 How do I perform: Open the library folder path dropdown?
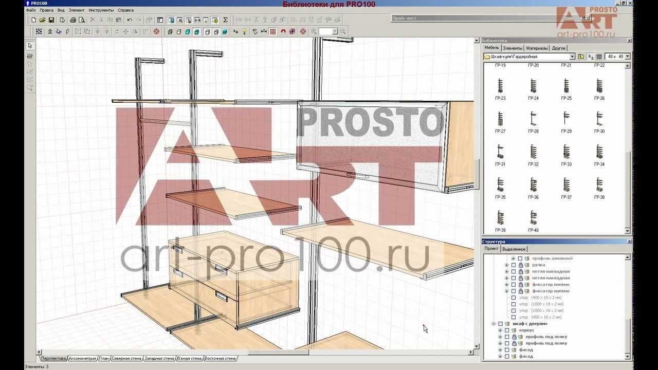click(x=572, y=57)
